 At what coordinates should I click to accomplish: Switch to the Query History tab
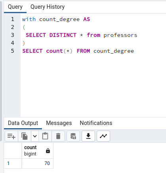(x=48, y=7)
